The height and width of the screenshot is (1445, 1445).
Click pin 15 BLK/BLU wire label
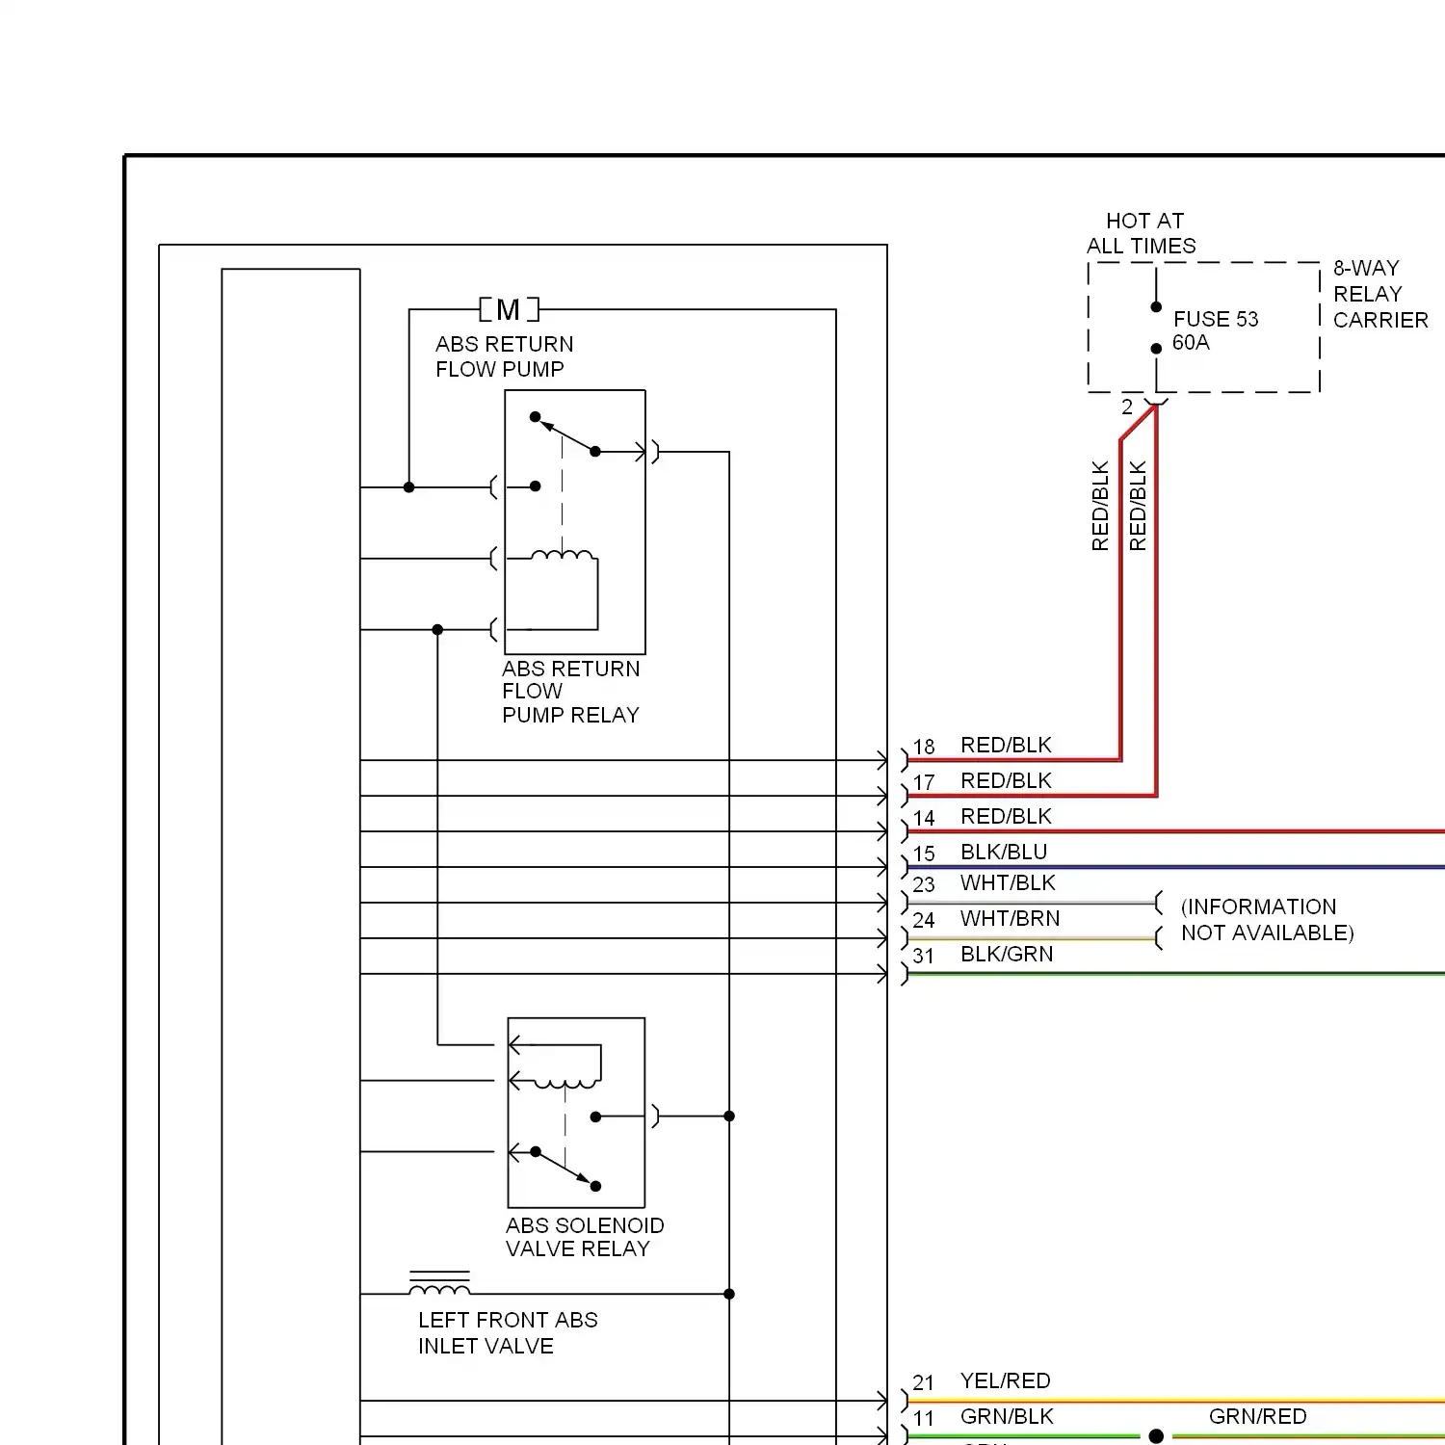(1004, 852)
